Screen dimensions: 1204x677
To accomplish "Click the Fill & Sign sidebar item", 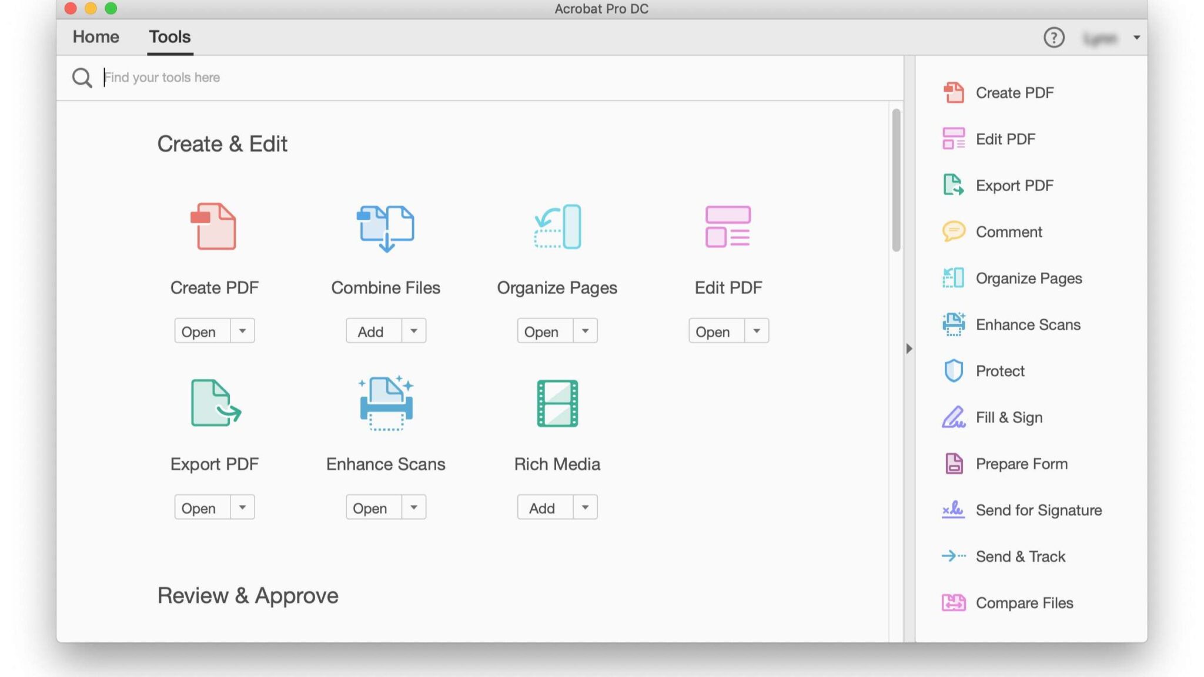I will 1008,417.
